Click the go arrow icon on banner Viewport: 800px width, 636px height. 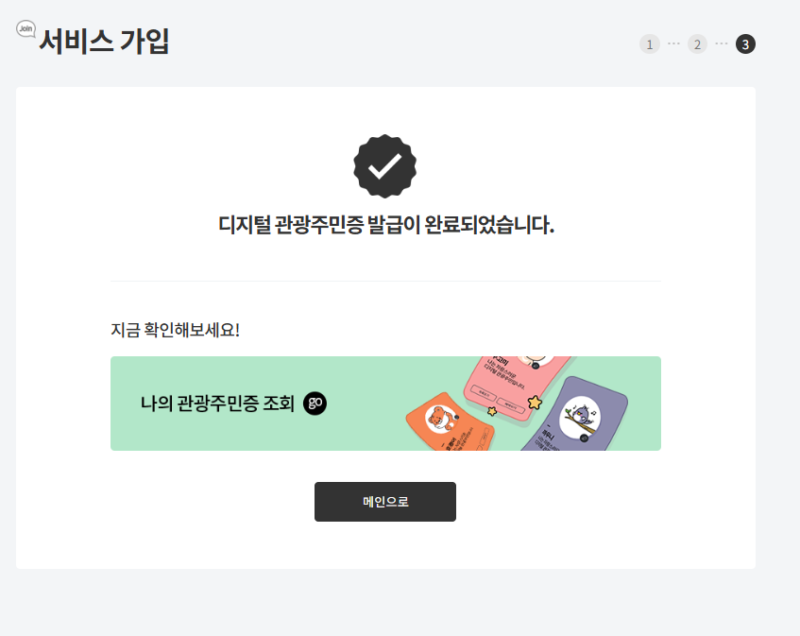coord(314,404)
